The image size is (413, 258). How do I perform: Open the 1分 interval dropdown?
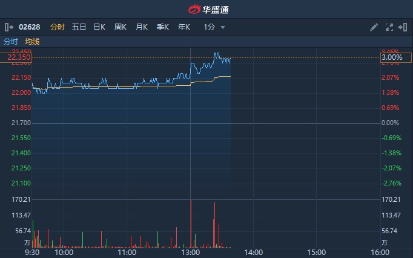point(214,27)
